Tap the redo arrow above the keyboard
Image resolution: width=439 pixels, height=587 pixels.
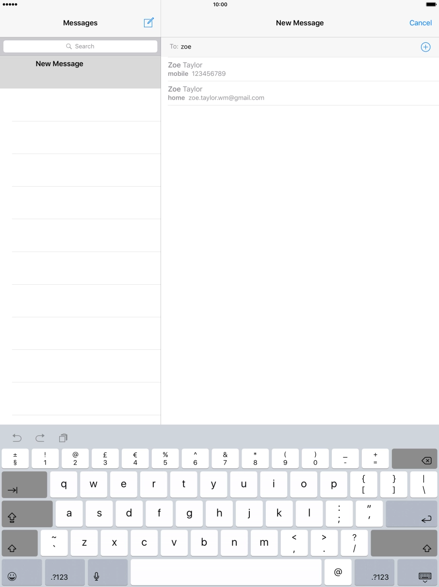(x=40, y=438)
